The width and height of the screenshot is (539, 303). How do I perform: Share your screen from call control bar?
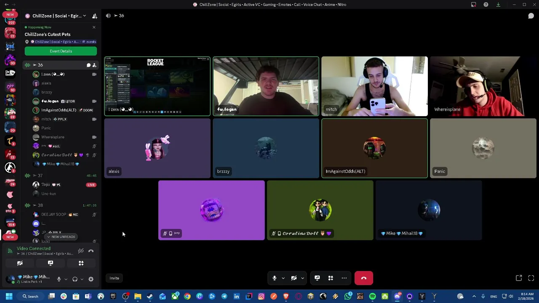coord(317,278)
